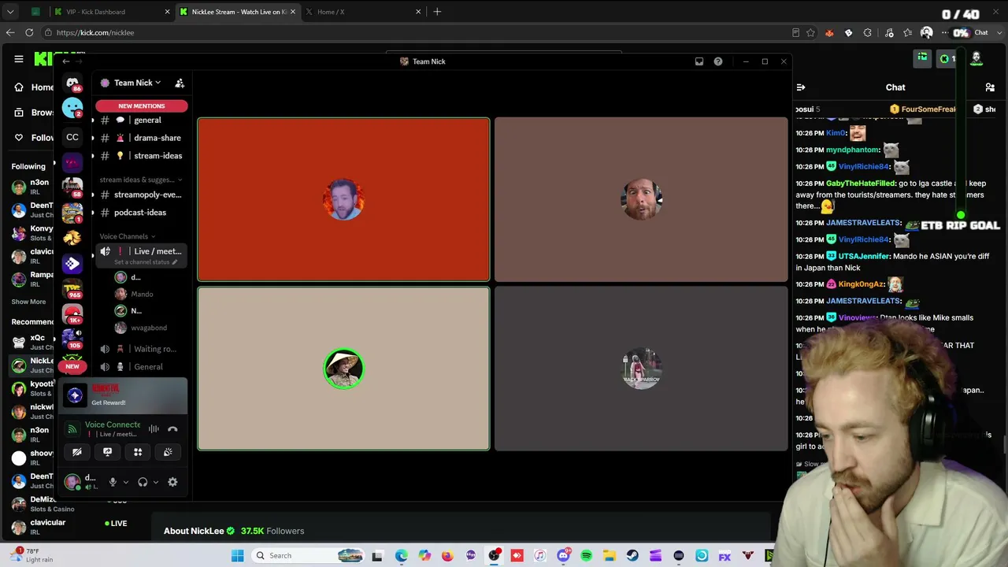Viewport: 1008px width, 567px height.
Task: Open the streamopoly-events channel
Action: tap(140, 195)
